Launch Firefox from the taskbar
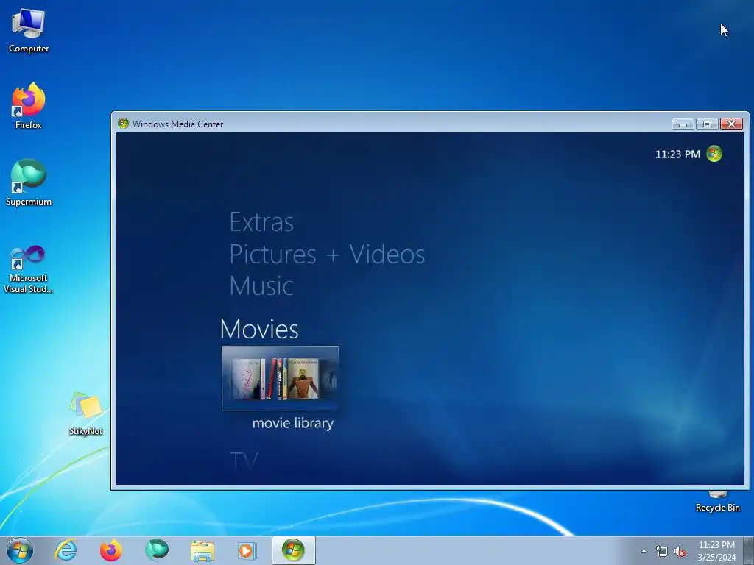 (110, 550)
